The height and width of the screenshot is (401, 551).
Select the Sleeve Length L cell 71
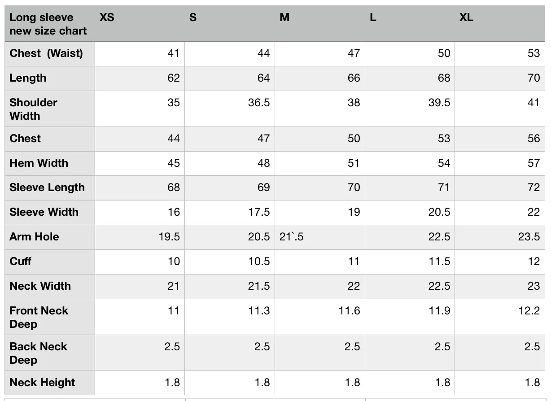click(x=410, y=188)
